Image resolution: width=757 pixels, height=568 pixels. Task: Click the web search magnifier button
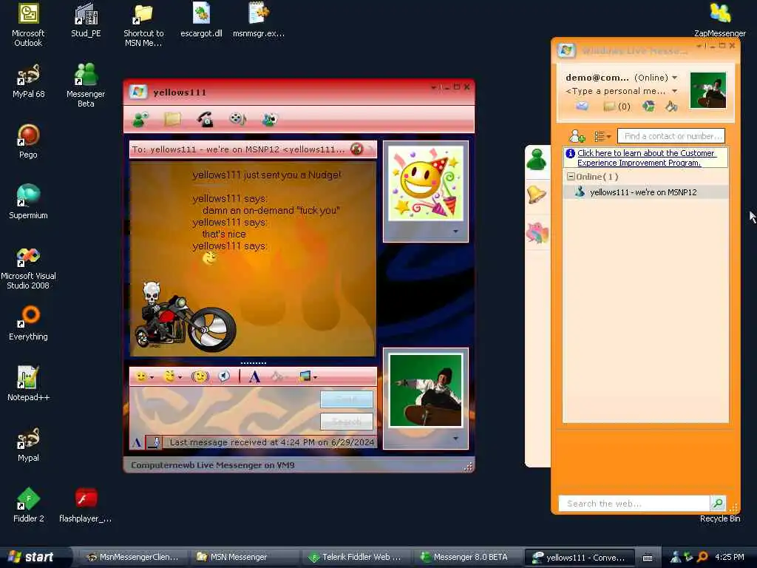(717, 503)
